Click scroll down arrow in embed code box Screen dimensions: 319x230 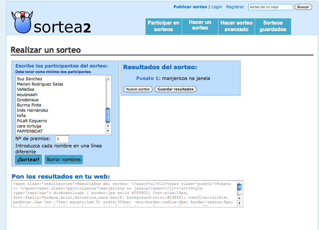(239, 203)
